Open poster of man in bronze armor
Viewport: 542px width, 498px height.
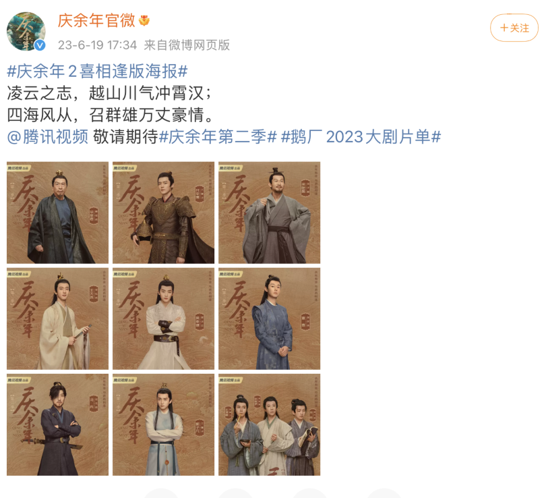coord(164,213)
